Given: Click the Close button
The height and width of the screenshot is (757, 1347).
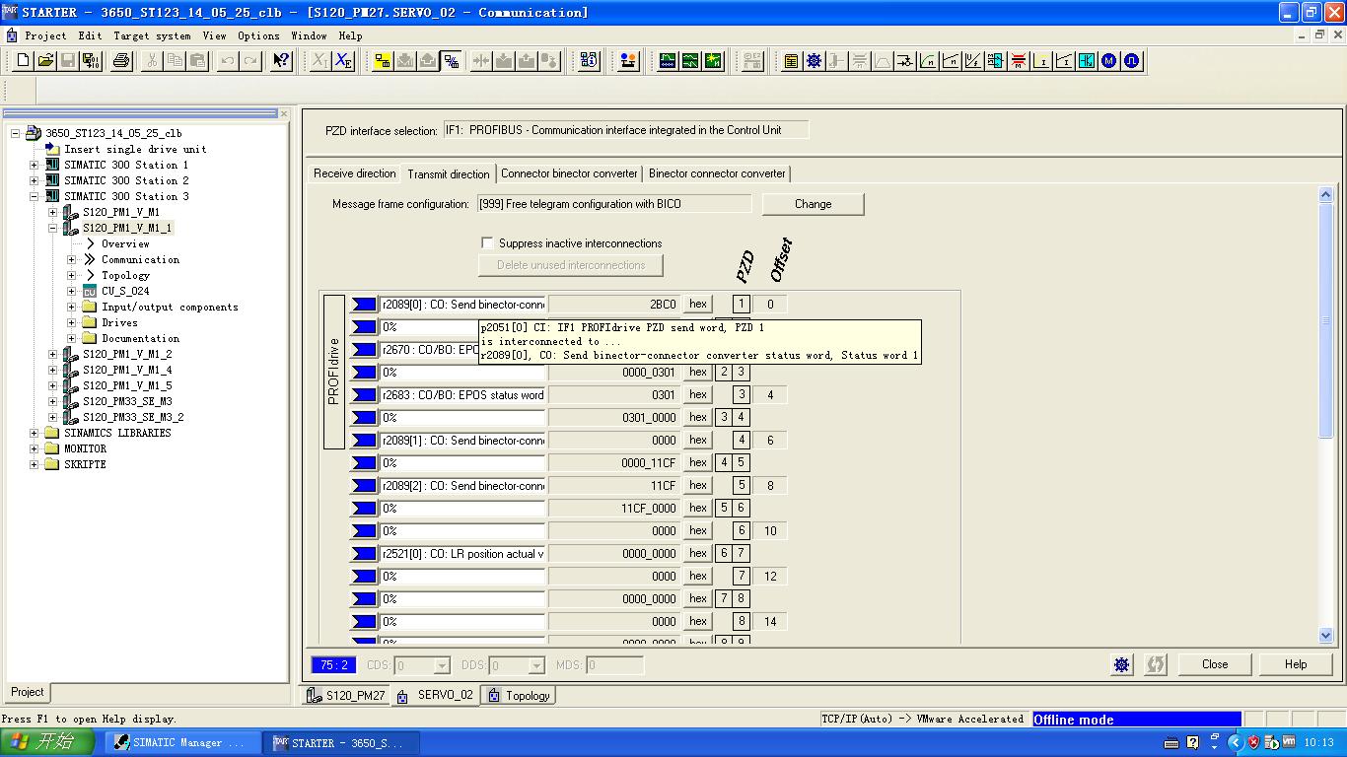Looking at the screenshot, I should pos(1215,664).
